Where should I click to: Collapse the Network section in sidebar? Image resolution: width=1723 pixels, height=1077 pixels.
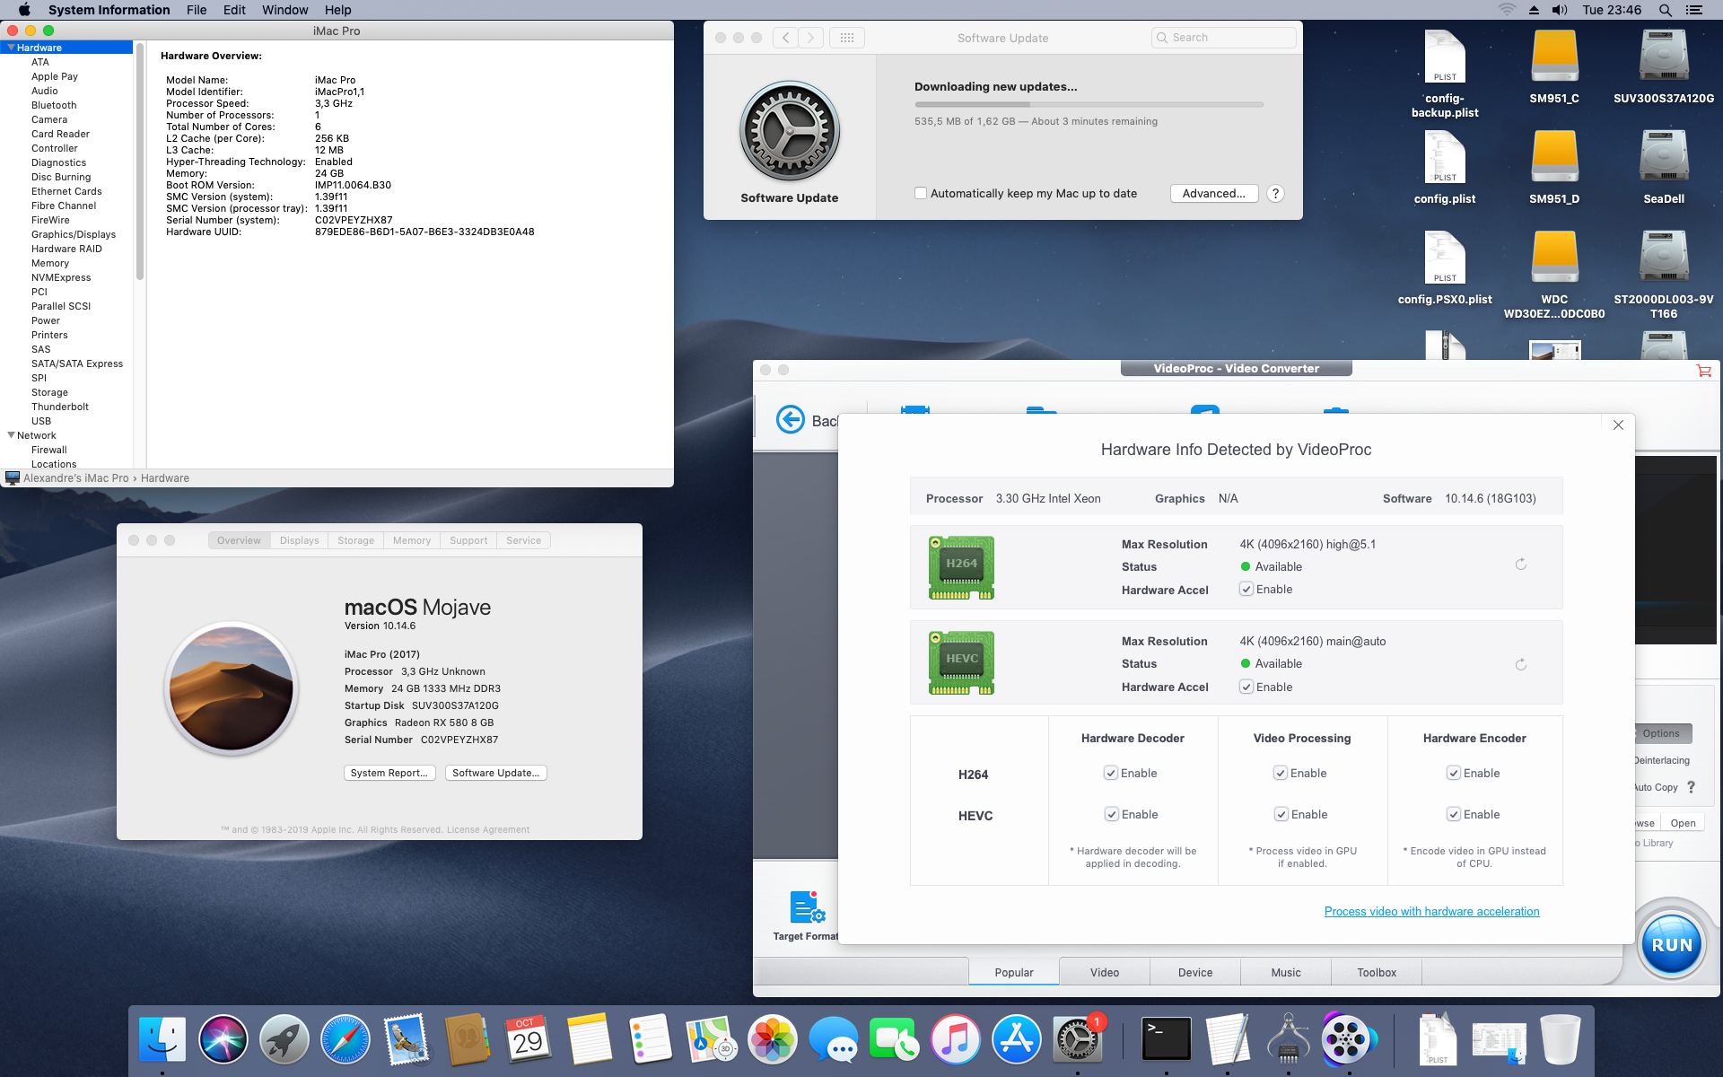(11, 435)
